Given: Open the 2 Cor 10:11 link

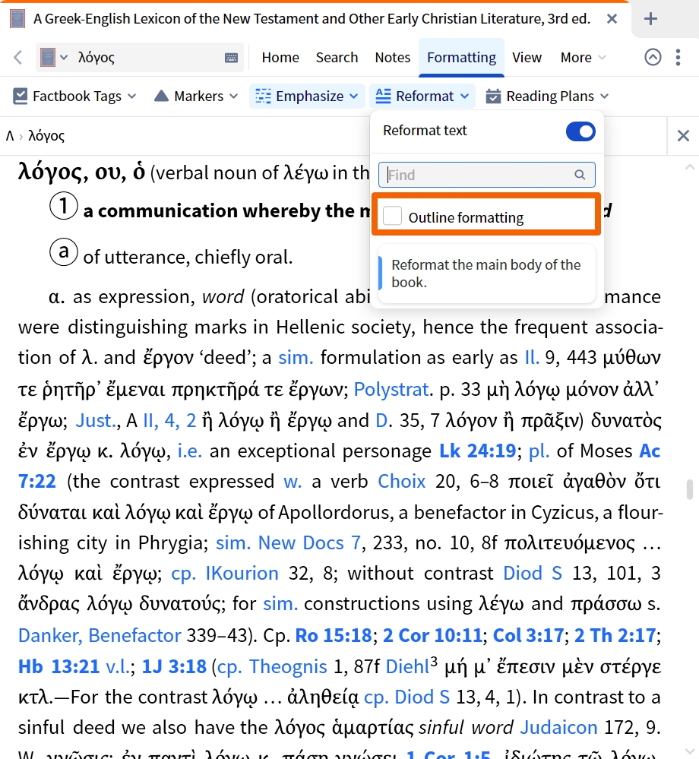Looking at the screenshot, I should (432, 635).
